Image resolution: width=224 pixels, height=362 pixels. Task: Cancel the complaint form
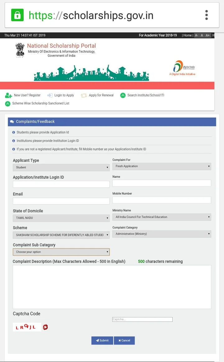(x=124, y=340)
